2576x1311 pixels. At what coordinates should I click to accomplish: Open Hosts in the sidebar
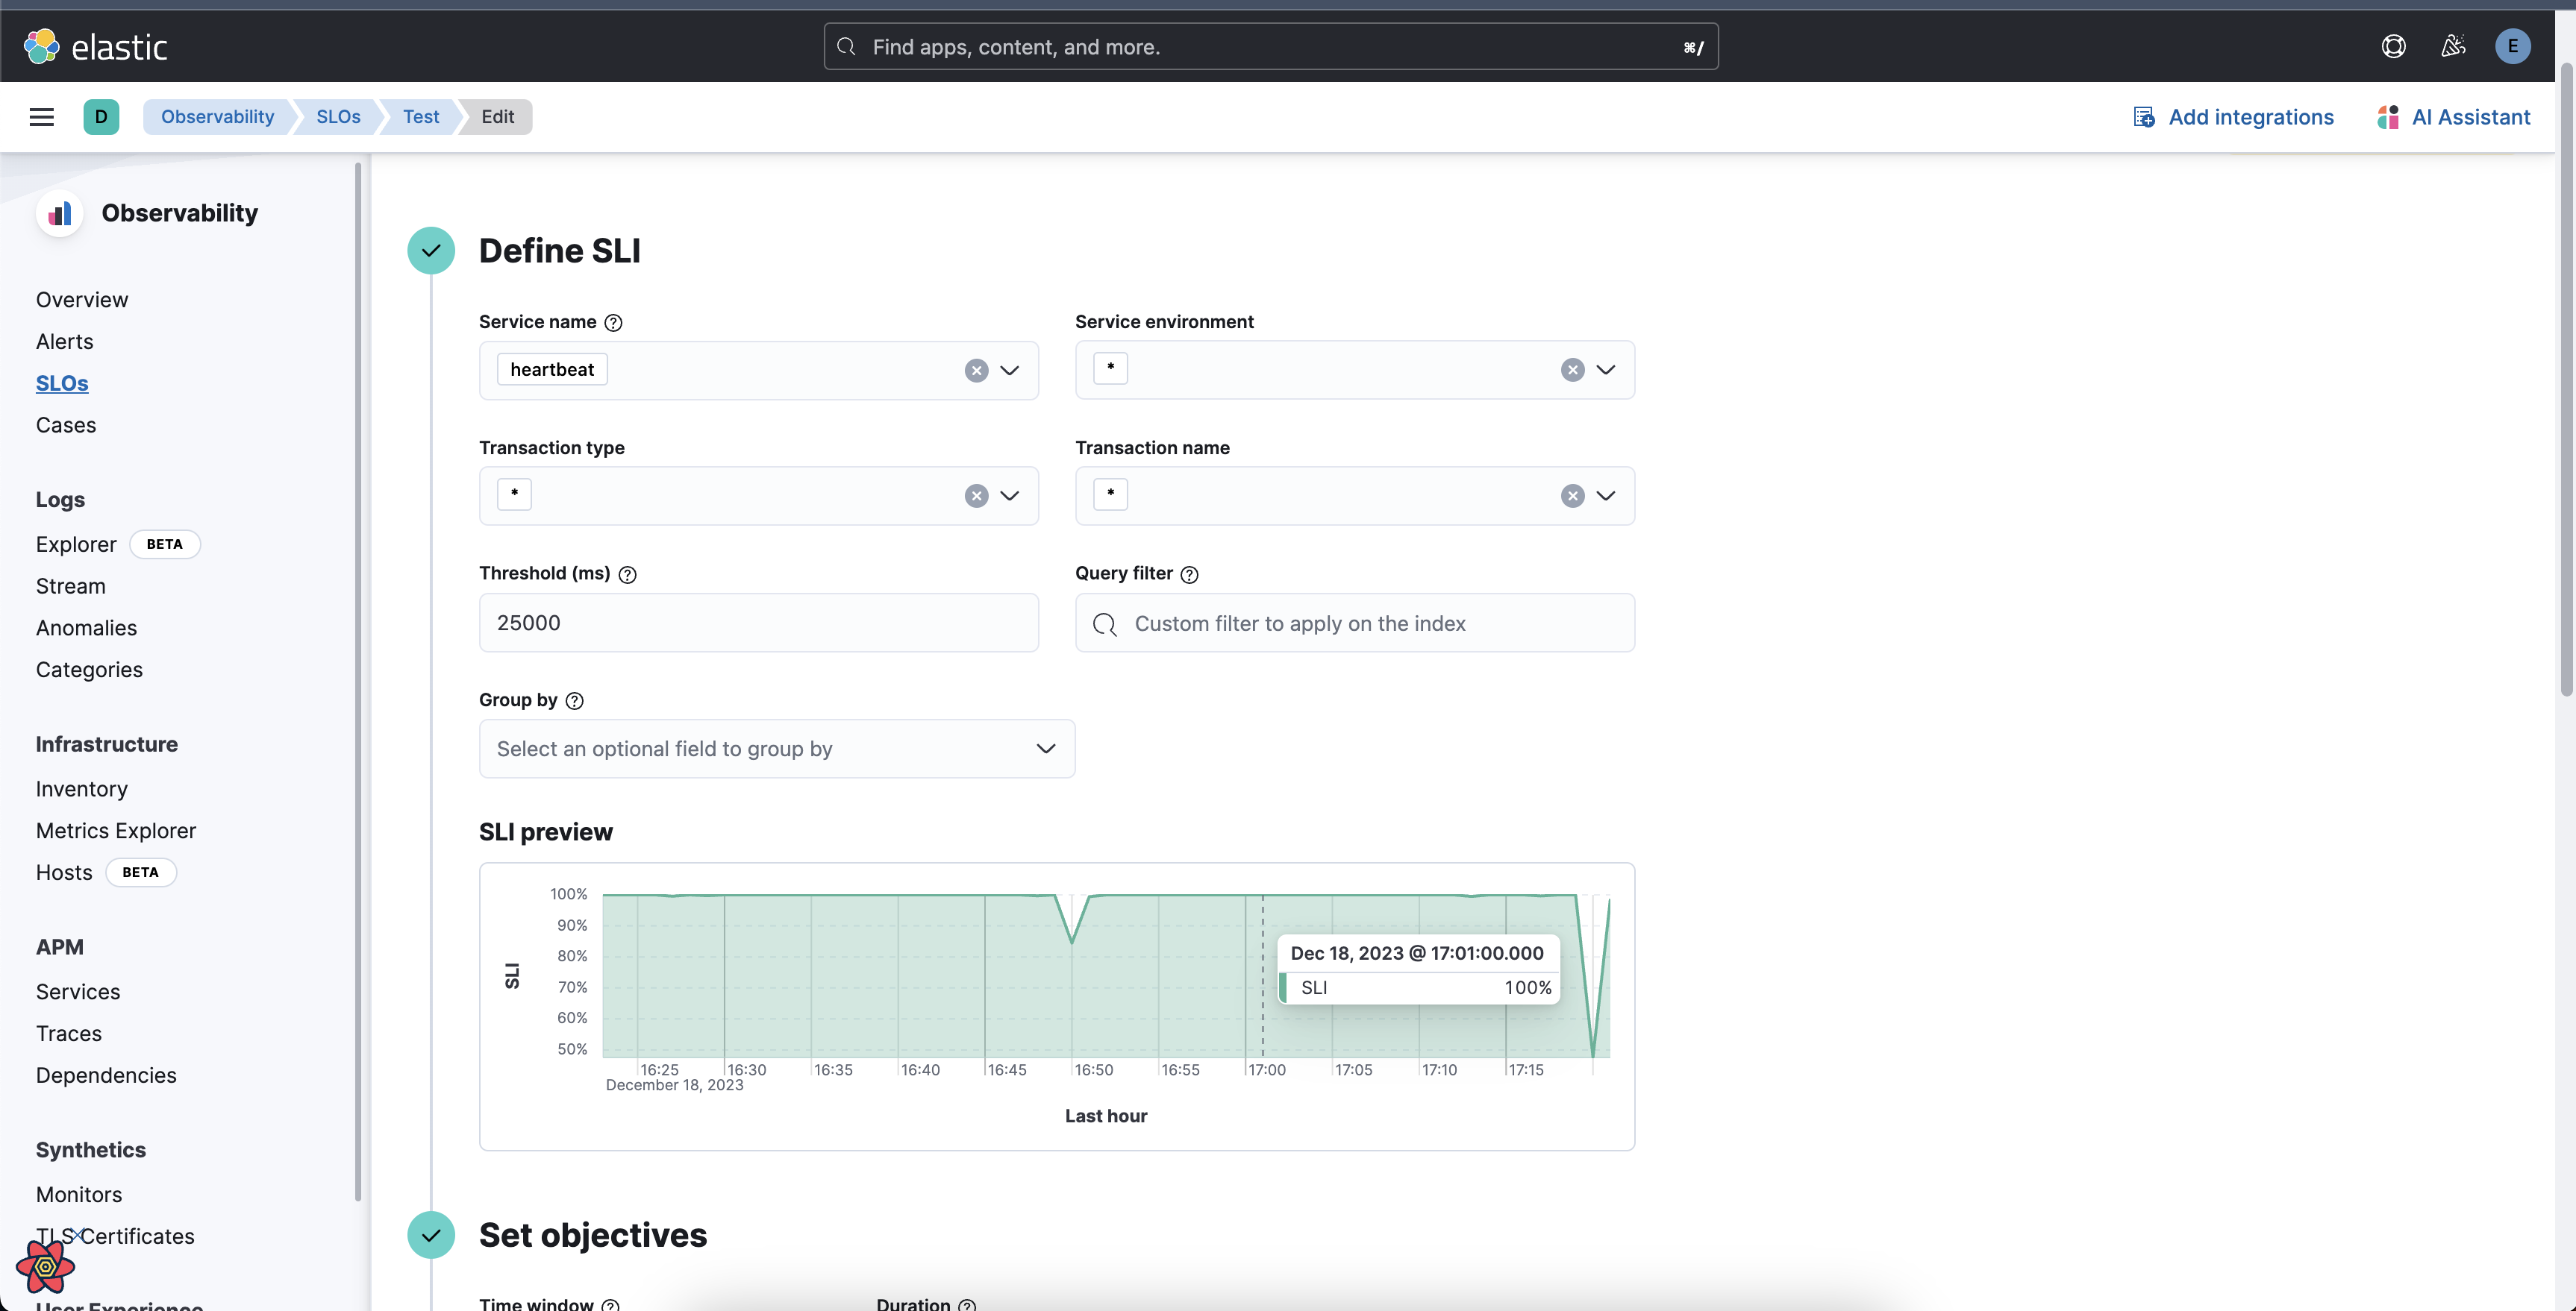[x=64, y=873]
